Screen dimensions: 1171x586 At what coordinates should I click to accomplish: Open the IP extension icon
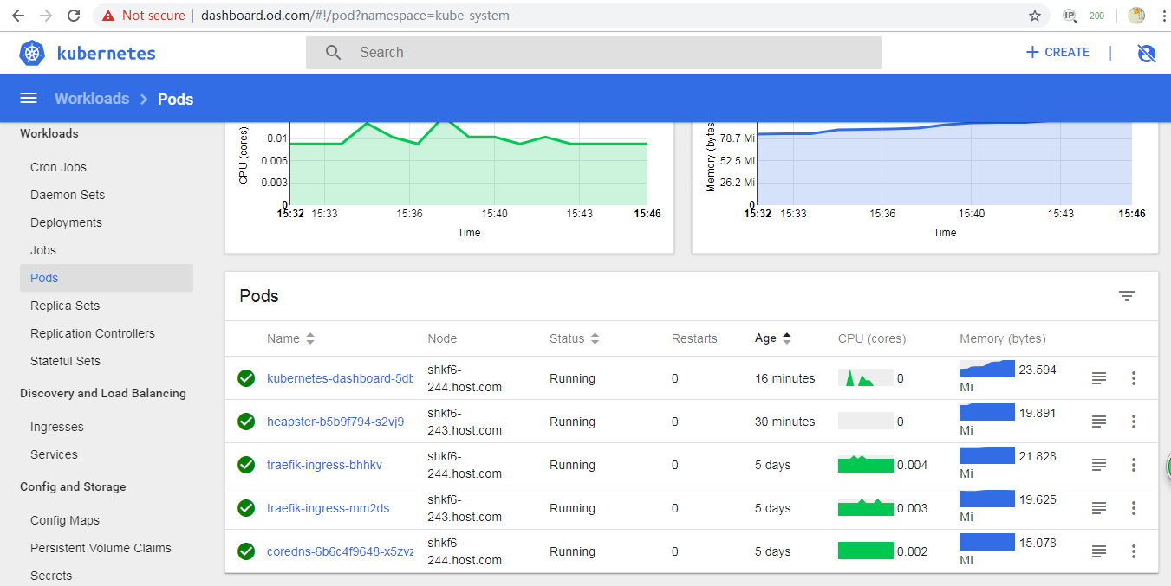[x=1070, y=16]
